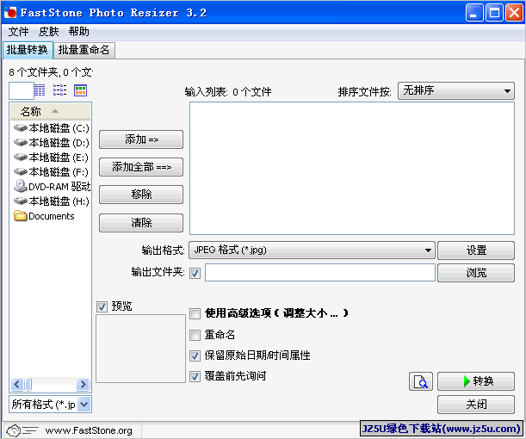Click the preview thumbnail pane
Screen dimensions: 526x439
(140, 349)
